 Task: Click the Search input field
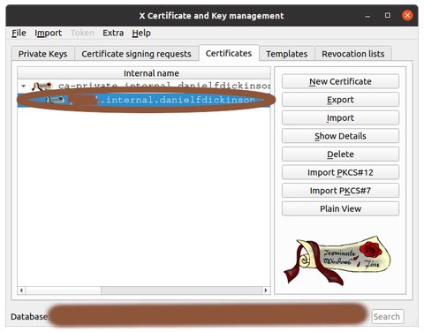388,317
